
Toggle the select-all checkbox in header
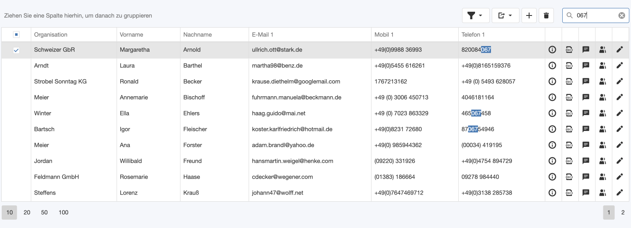[x=16, y=35]
